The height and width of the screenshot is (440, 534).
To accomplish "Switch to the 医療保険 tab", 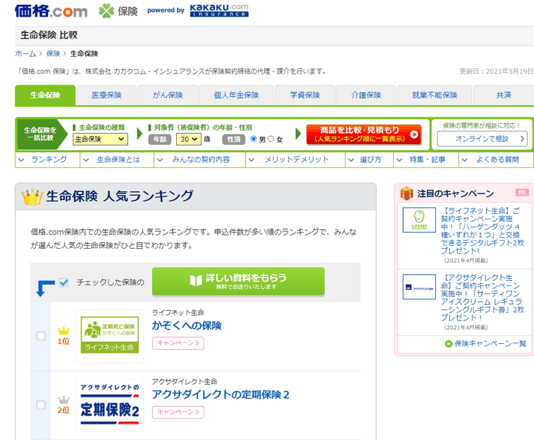I will (107, 95).
